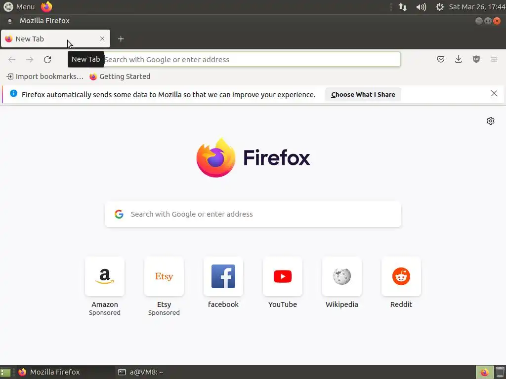Open new tab personalization gear
506x379 pixels.
pyautogui.click(x=491, y=121)
